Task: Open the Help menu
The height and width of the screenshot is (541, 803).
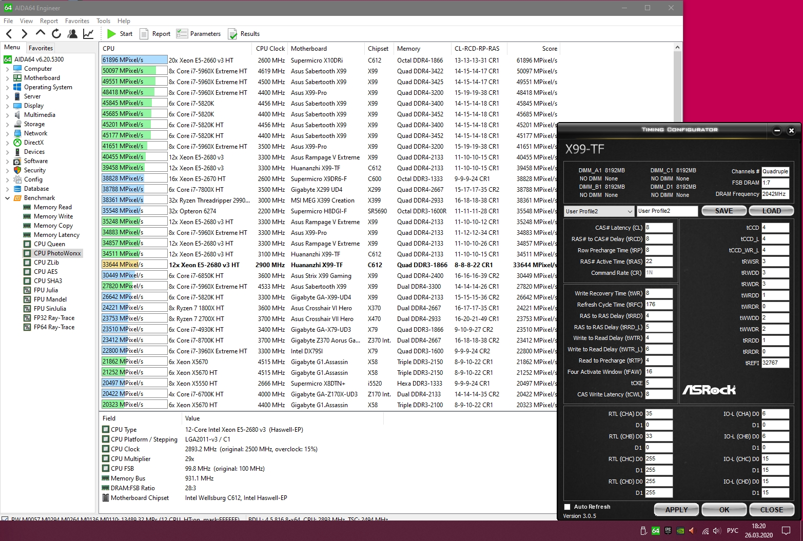Action: point(124,21)
